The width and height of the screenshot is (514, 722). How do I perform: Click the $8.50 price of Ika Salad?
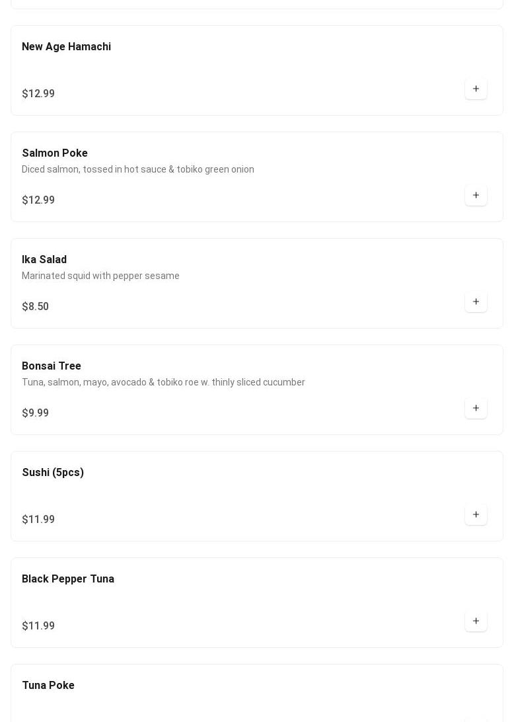(x=36, y=307)
